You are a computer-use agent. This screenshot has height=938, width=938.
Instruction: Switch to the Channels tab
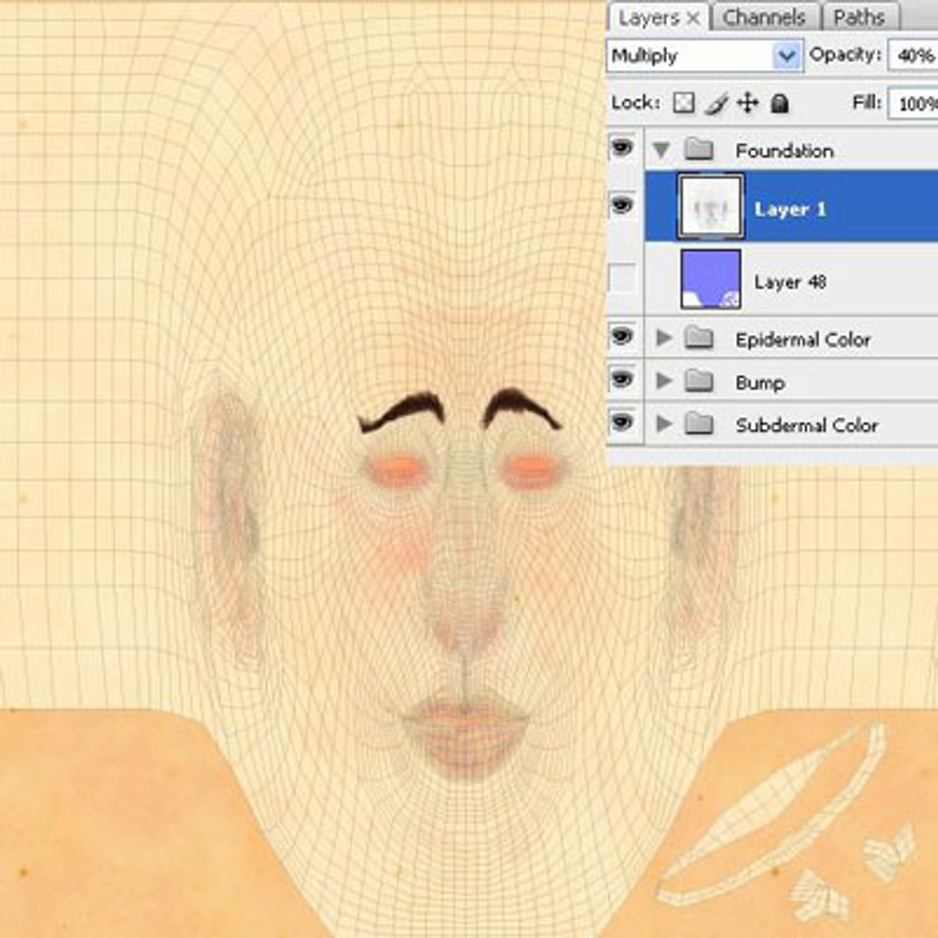(x=764, y=18)
